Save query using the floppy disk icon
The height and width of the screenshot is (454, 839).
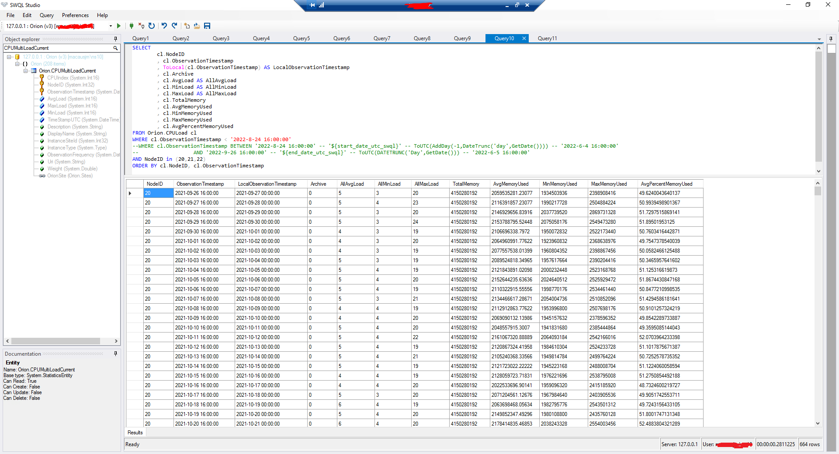click(207, 26)
